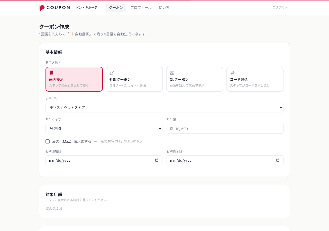Click the COUPON logo icon
The width and height of the screenshot is (329, 231).
[42, 8]
